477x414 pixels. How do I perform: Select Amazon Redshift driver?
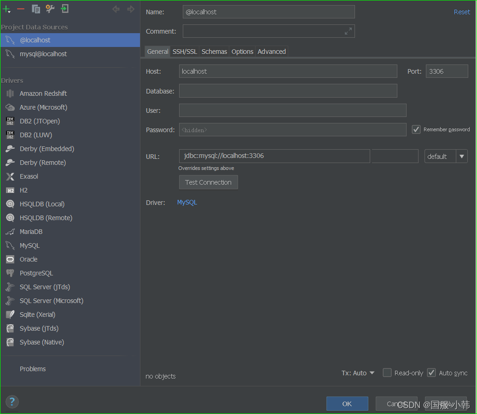click(70, 93)
